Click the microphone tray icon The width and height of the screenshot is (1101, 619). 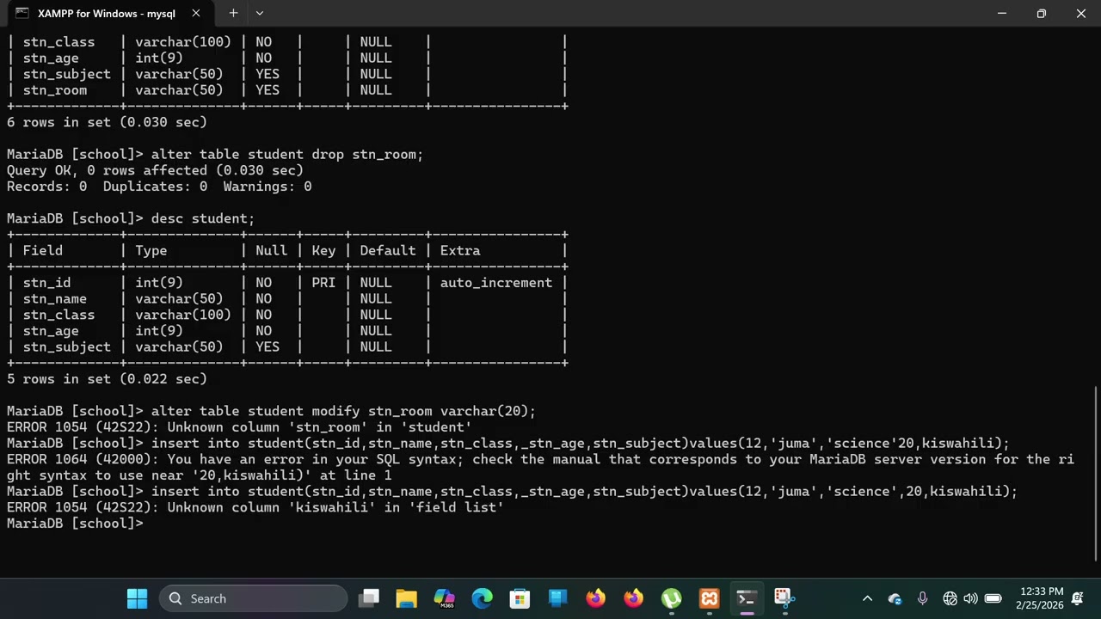[x=922, y=598]
